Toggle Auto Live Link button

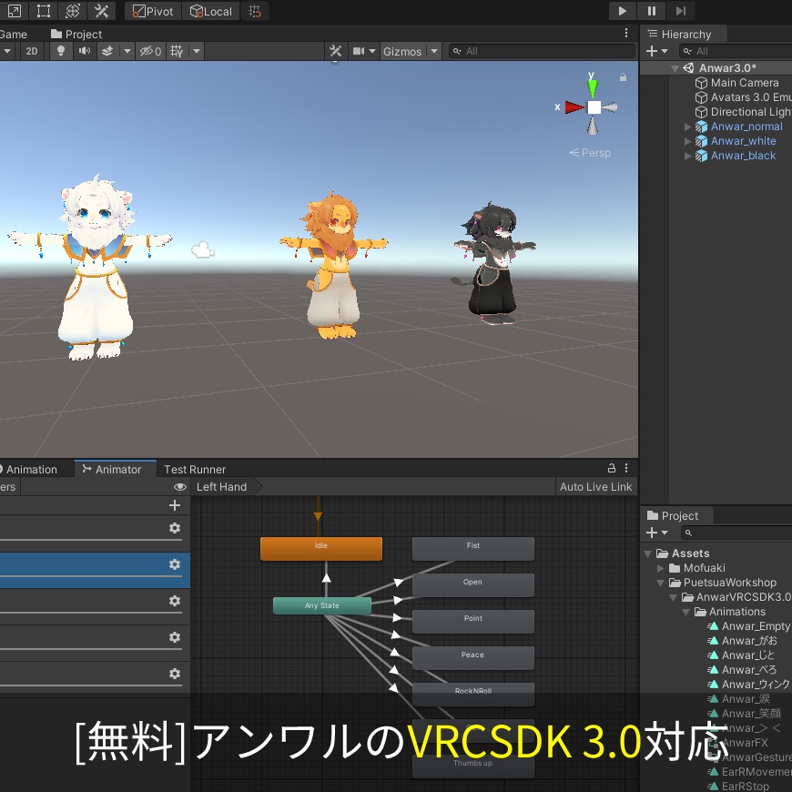[x=596, y=487]
